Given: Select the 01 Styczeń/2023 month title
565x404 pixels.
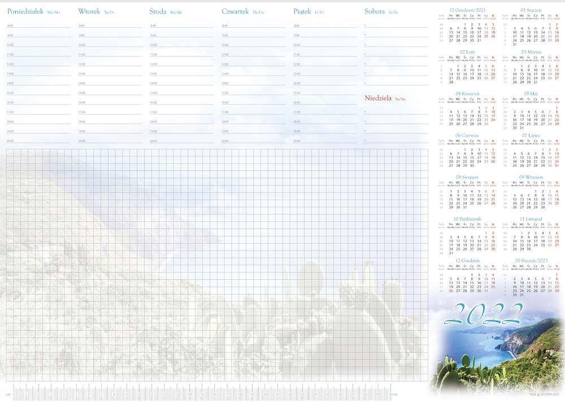Looking at the screenshot, I should [x=531, y=261].
